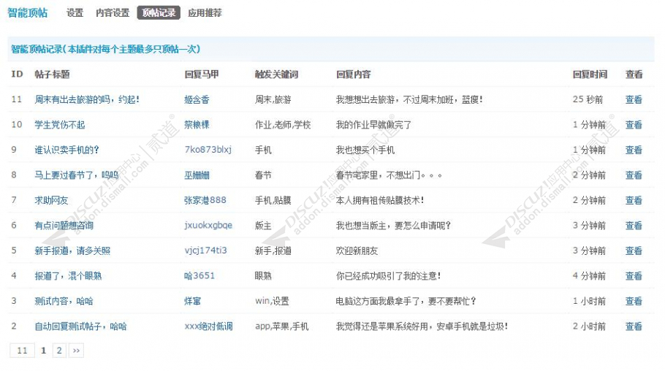The image size is (665, 371).
Task: Go to page 2 in pagination
Action: pyautogui.click(x=59, y=351)
